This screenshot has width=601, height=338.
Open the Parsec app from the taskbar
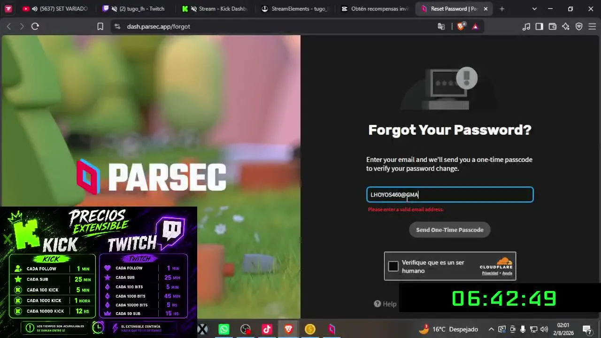coord(331,329)
